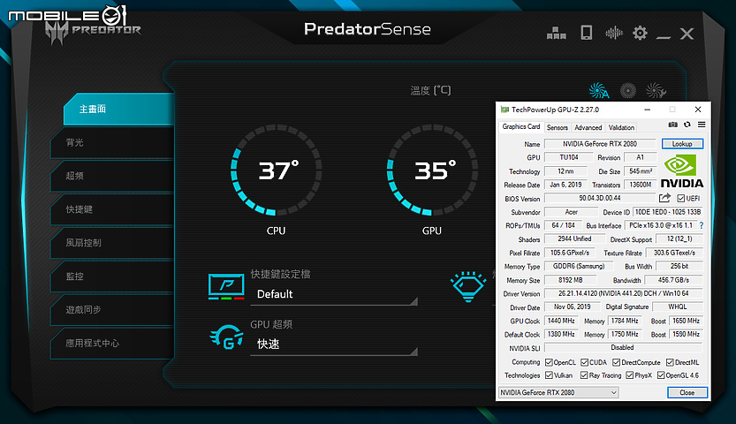Switch to the Sensors tab
736x424 pixels.
click(x=558, y=127)
